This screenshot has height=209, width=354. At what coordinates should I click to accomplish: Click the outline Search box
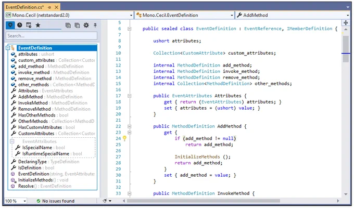(52, 36)
